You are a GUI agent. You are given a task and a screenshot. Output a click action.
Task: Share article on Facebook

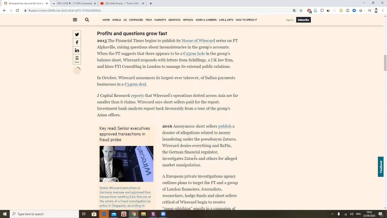coord(77,42)
